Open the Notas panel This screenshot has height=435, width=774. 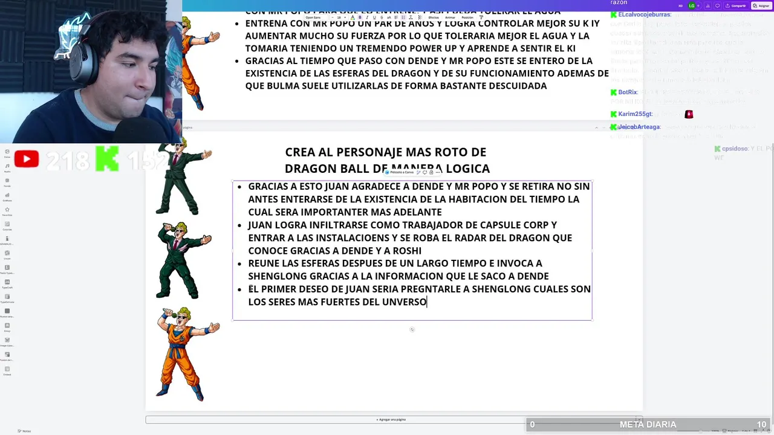tap(24, 431)
